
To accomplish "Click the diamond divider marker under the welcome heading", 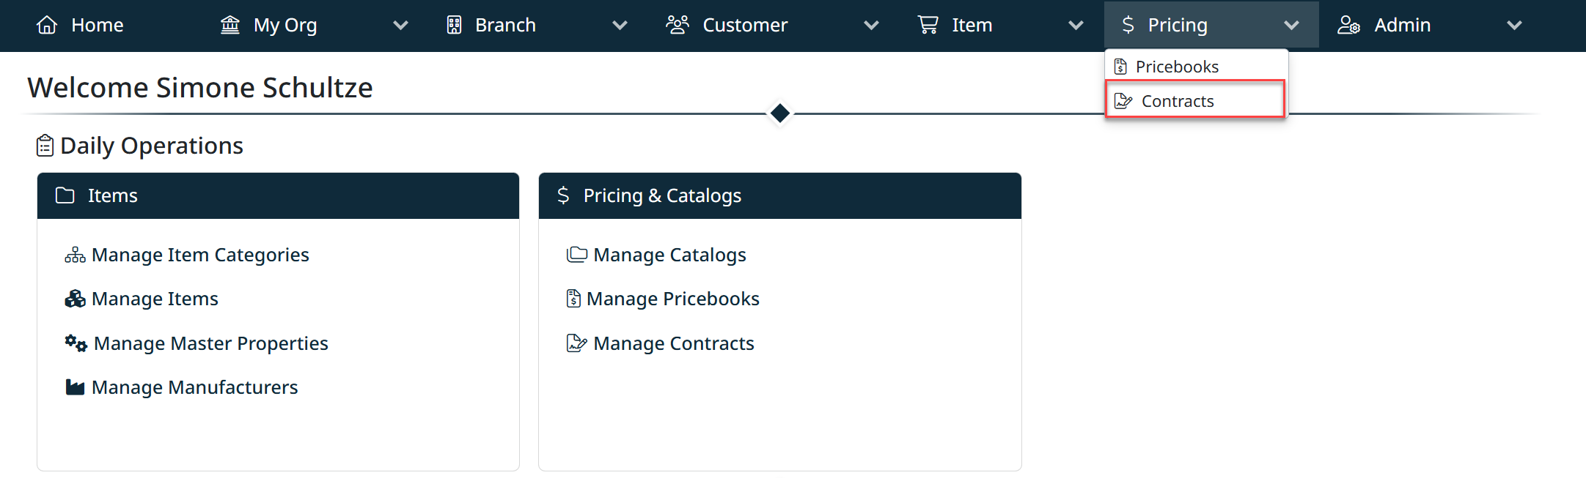I will [x=780, y=113].
